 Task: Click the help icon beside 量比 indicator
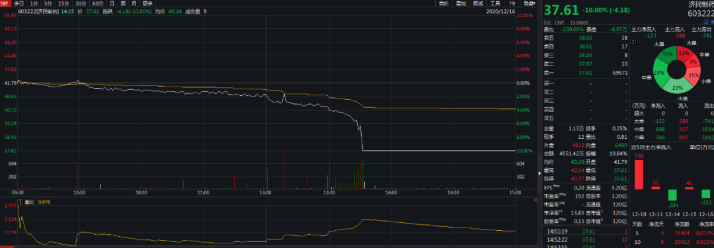[20, 201]
